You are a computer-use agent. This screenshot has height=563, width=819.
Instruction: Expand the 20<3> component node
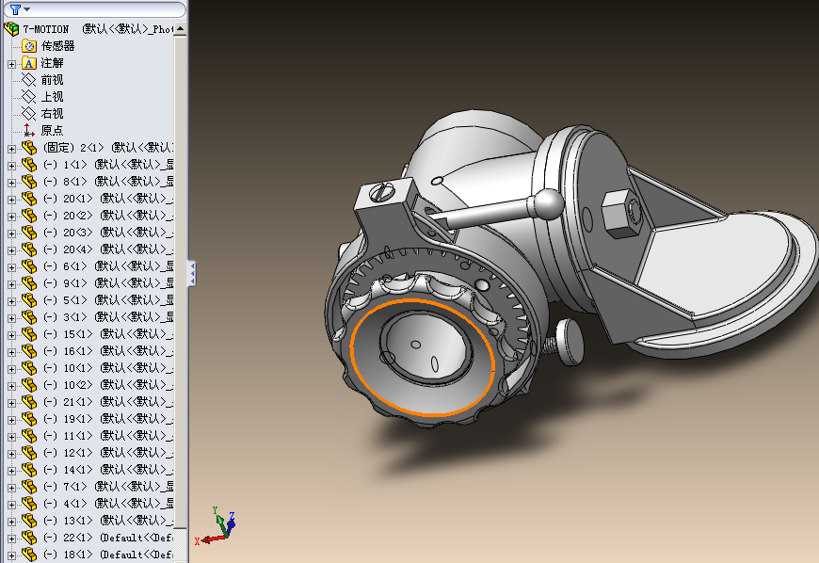click(11, 233)
